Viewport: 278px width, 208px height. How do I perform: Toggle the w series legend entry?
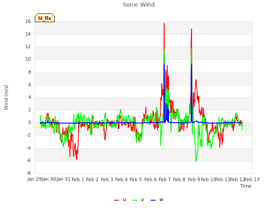pos(157,200)
